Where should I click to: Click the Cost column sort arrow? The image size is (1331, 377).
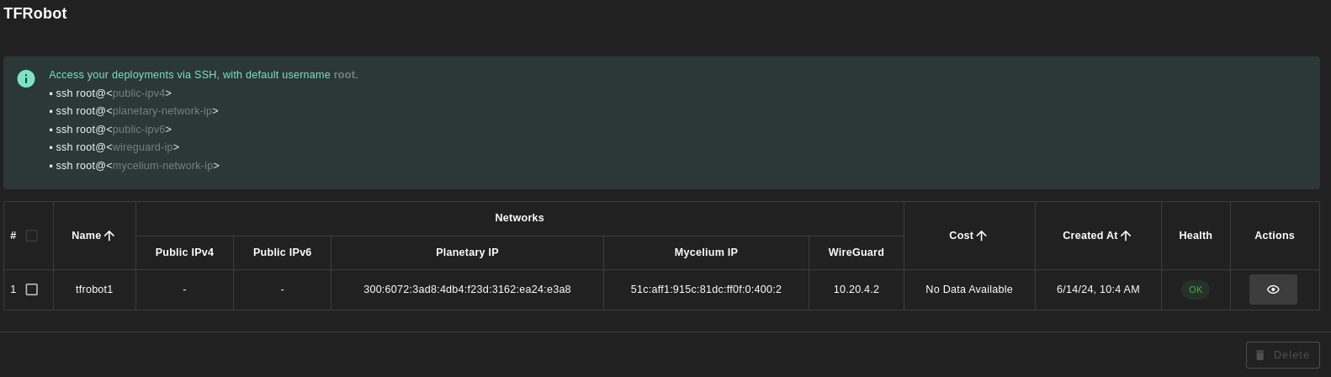coord(981,236)
